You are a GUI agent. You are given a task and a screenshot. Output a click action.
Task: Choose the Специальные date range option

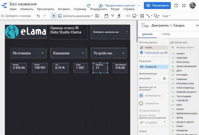coord(141,103)
